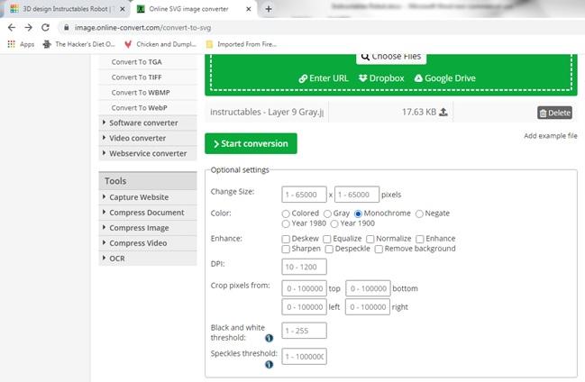The image size is (585, 382).
Task: Click the Start conversion button
Action: (x=251, y=143)
